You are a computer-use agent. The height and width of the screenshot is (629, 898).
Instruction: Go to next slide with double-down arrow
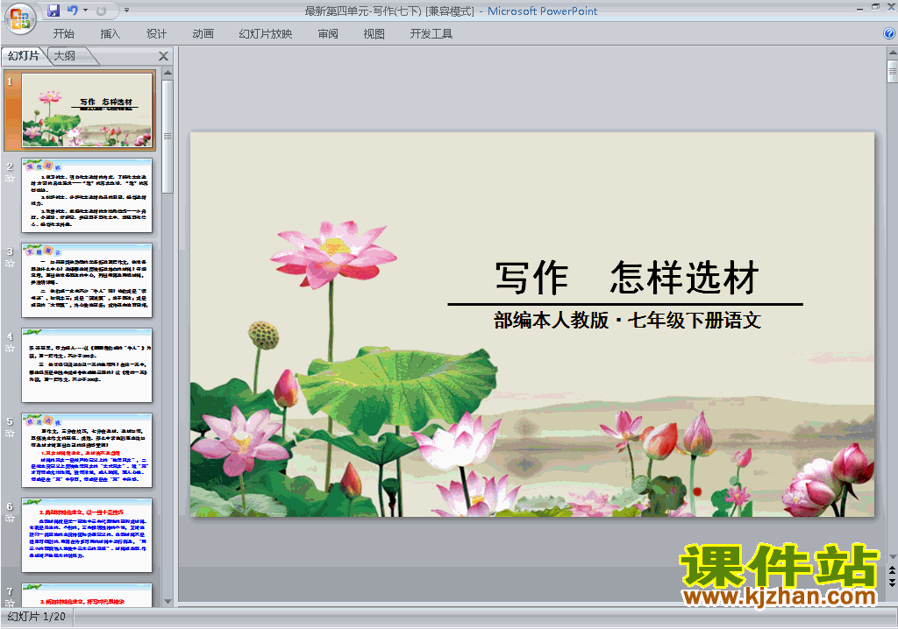(x=892, y=582)
